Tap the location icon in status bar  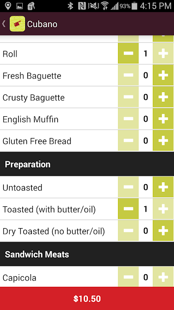8,6
